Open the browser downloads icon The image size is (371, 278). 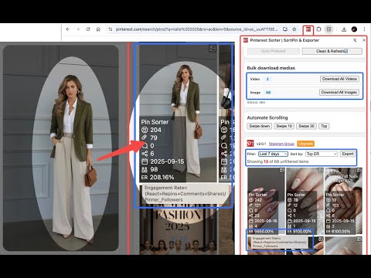coord(344,29)
